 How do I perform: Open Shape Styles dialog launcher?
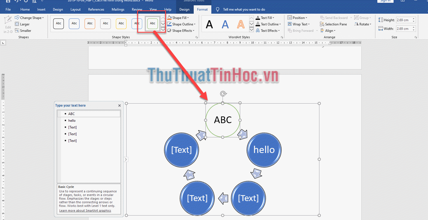pos(197,37)
